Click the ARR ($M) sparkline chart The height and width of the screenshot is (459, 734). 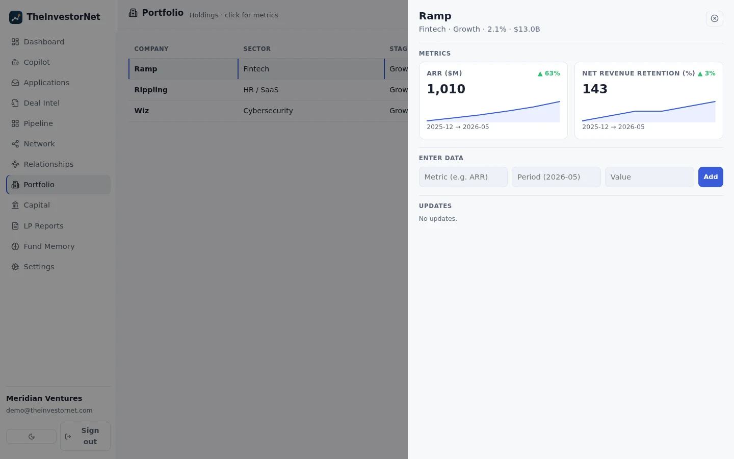tap(493, 111)
